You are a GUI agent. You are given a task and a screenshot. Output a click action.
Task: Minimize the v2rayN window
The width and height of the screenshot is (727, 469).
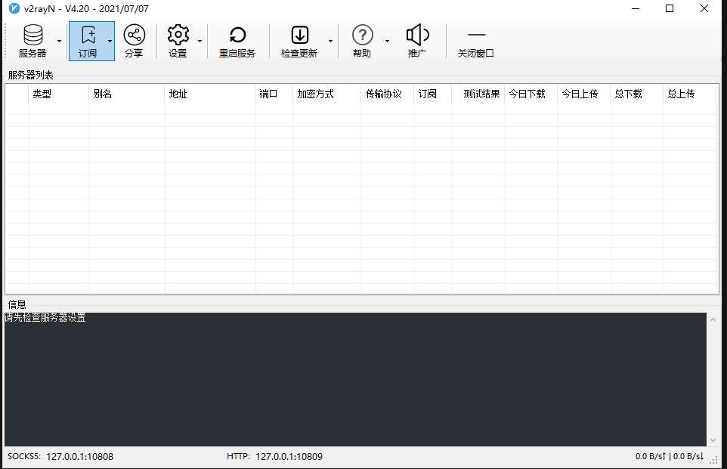point(636,8)
